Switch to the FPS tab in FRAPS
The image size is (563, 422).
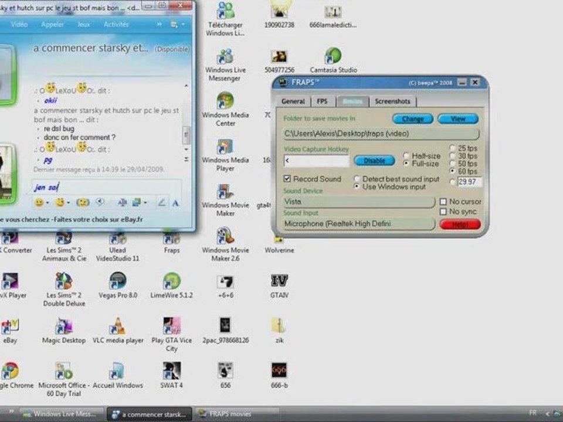click(x=322, y=101)
